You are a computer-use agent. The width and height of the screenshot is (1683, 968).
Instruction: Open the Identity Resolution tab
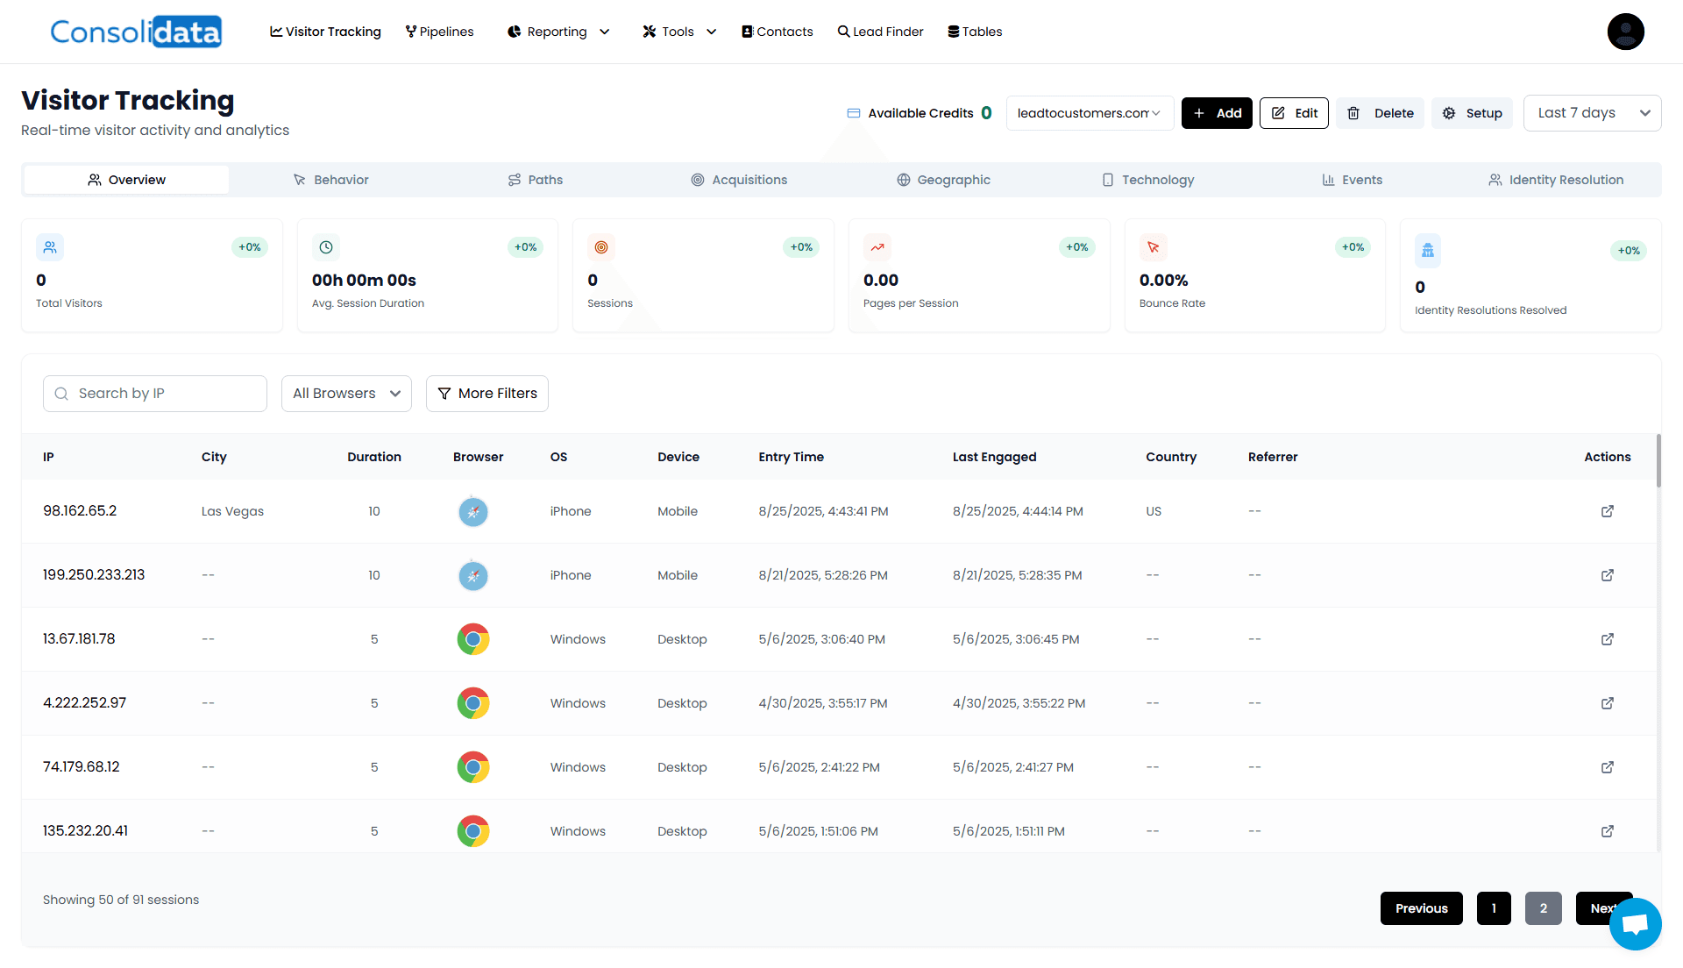(1557, 180)
